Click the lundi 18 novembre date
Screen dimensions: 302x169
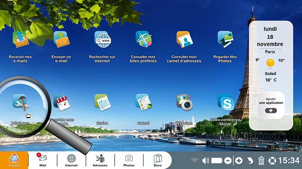pyautogui.click(x=270, y=37)
